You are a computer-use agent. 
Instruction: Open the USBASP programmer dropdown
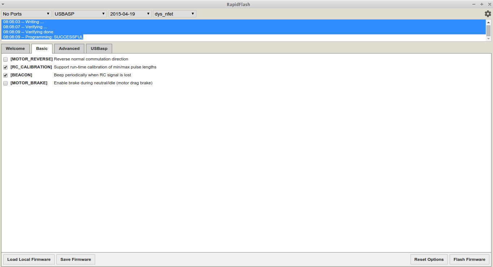tap(80, 14)
